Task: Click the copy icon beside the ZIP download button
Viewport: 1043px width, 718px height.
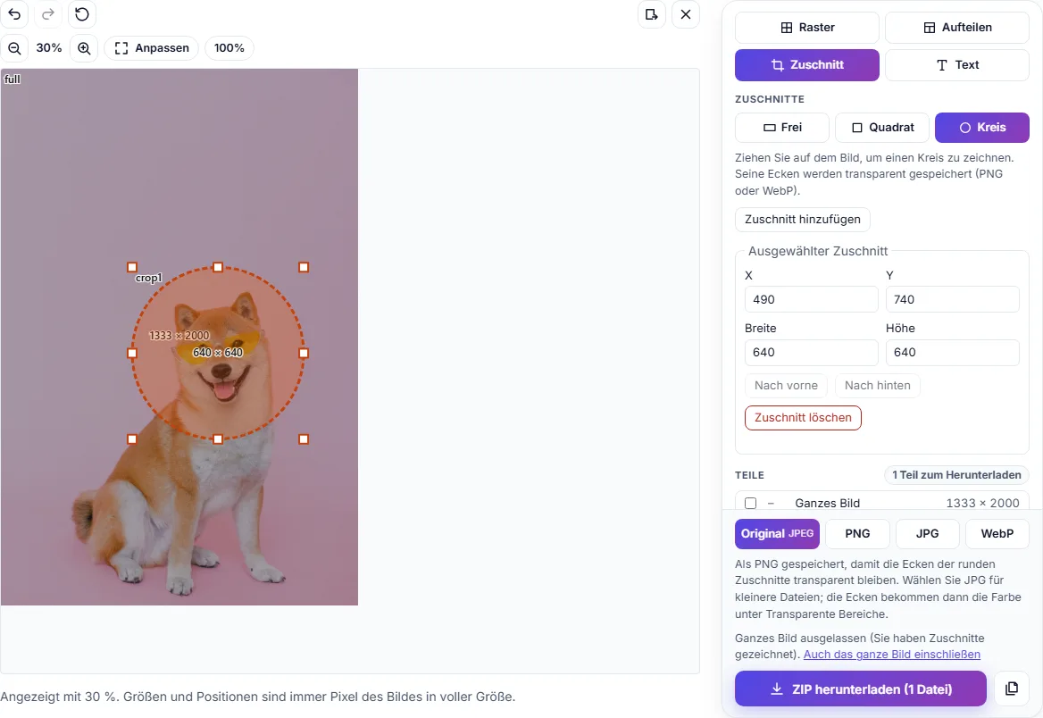Action: pyautogui.click(x=1012, y=689)
